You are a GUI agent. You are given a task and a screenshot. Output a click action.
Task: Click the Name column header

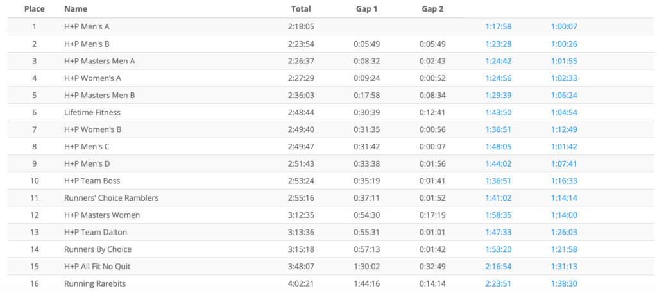coord(76,9)
